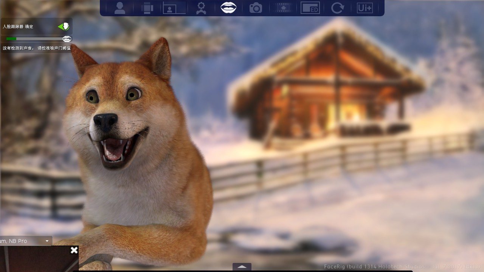The image size is (484, 272).
Task: Take a screenshot with the camera icon
Action: click(256, 8)
